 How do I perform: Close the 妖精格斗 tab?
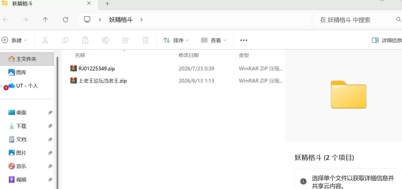click(x=89, y=4)
